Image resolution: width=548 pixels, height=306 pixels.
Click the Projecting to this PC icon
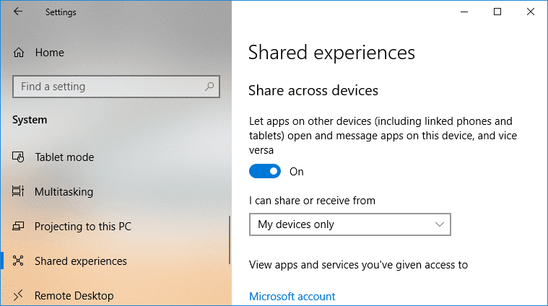point(19,227)
